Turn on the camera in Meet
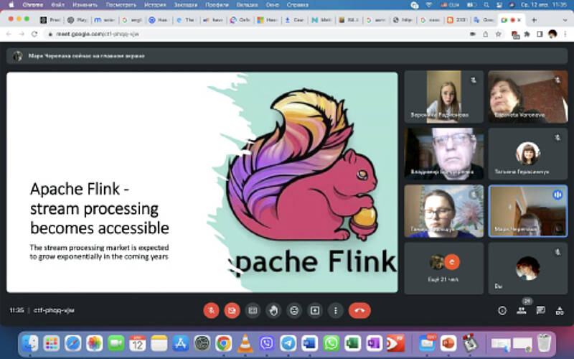574x359 pixels. 232,311
